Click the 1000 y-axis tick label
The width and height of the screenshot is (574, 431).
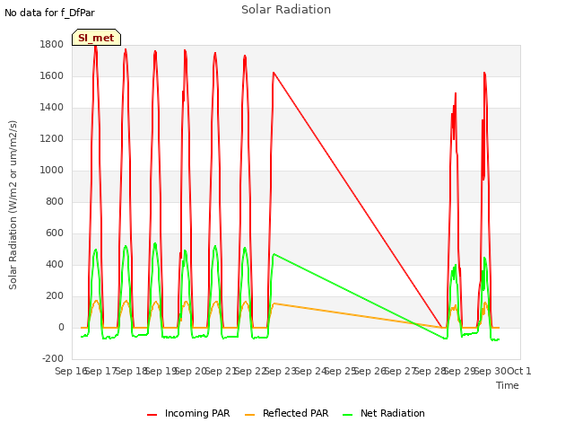pos(52,171)
